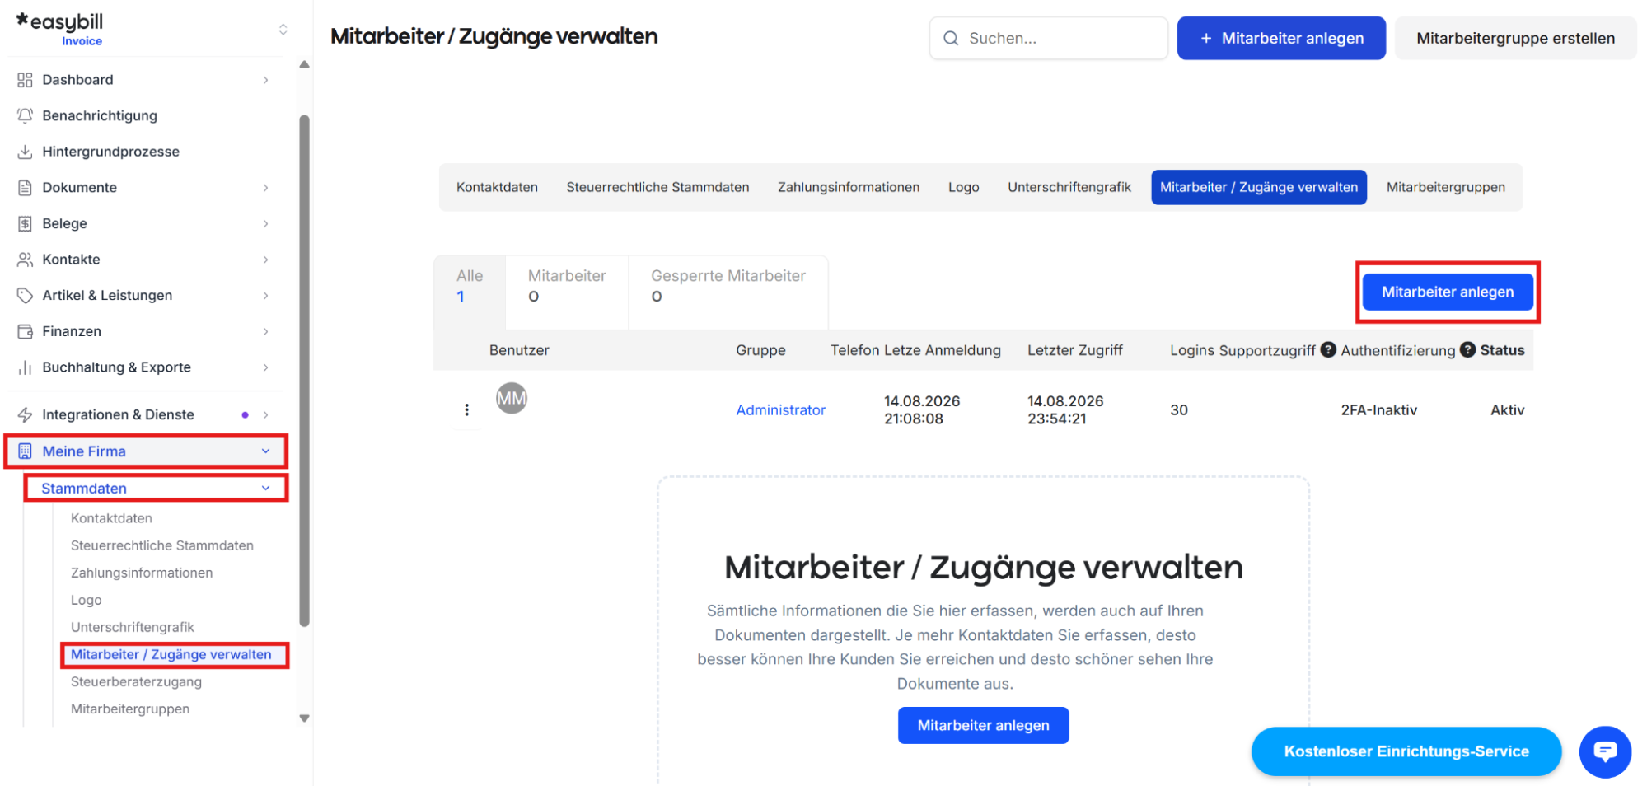Click the Dashboard grid icon
This screenshot has height=786, width=1647.
[x=25, y=80]
